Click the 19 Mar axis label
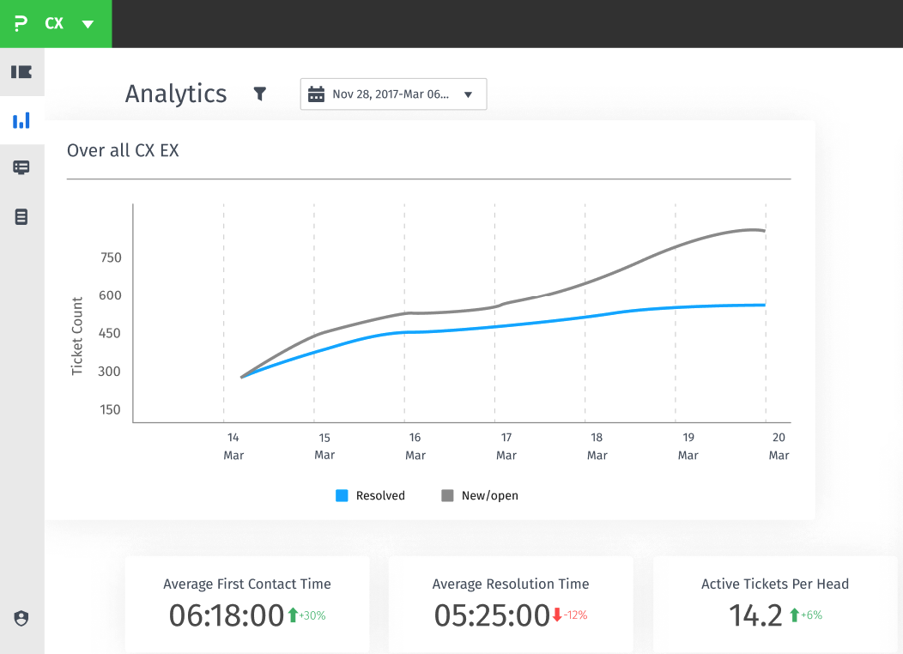The image size is (903, 654). [688, 446]
